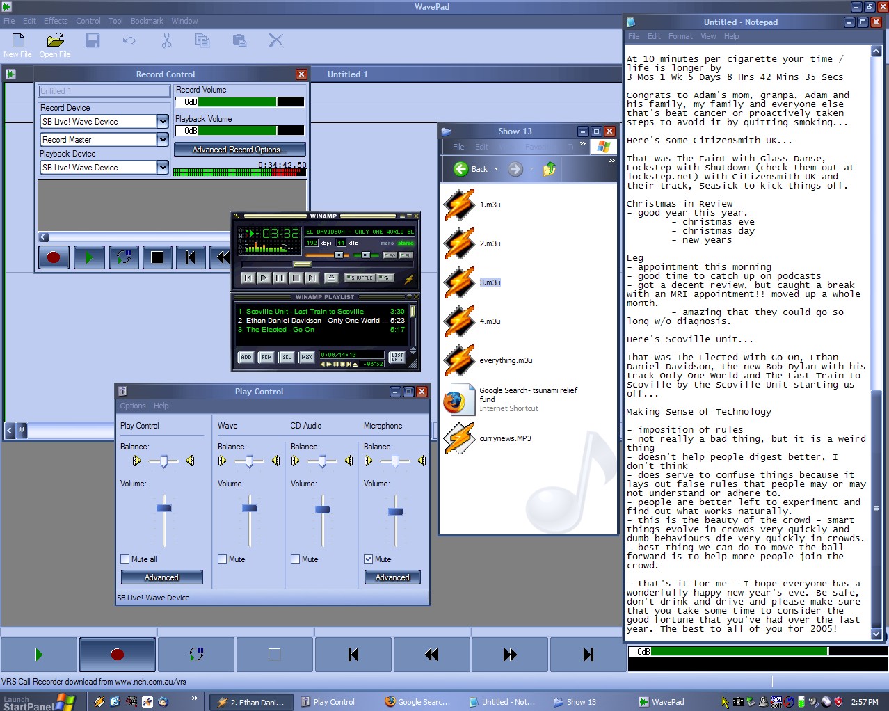The width and height of the screenshot is (889, 711).
Task: Toggle Mute all checkbox in Play Control
Action: [x=125, y=559]
